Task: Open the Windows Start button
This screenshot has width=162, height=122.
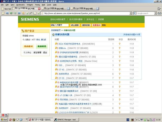Action: pyautogui.click(x=4, y=120)
